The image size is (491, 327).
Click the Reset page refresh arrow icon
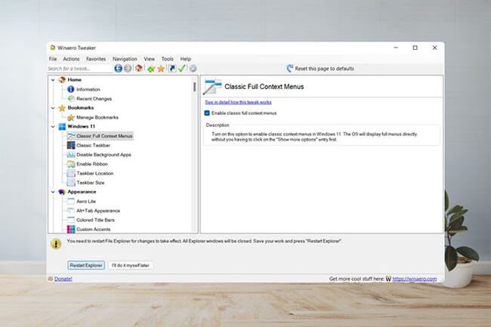290,68
